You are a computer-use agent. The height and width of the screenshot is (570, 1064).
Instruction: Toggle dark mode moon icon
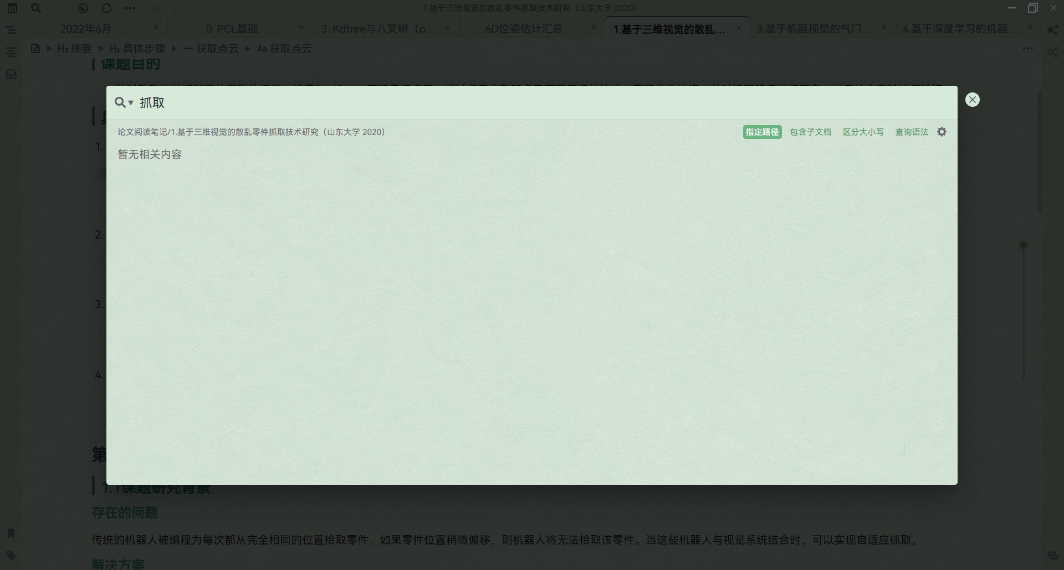[83, 8]
